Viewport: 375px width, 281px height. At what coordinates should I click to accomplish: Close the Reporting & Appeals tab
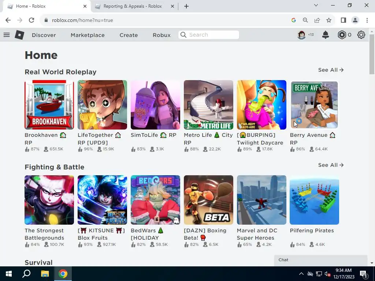[172, 7]
